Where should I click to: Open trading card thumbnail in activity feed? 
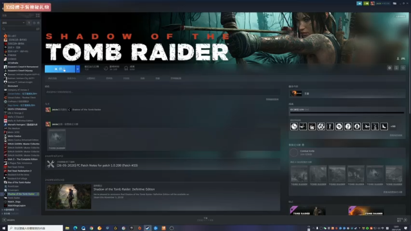pyautogui.click(x=57, y=139)
